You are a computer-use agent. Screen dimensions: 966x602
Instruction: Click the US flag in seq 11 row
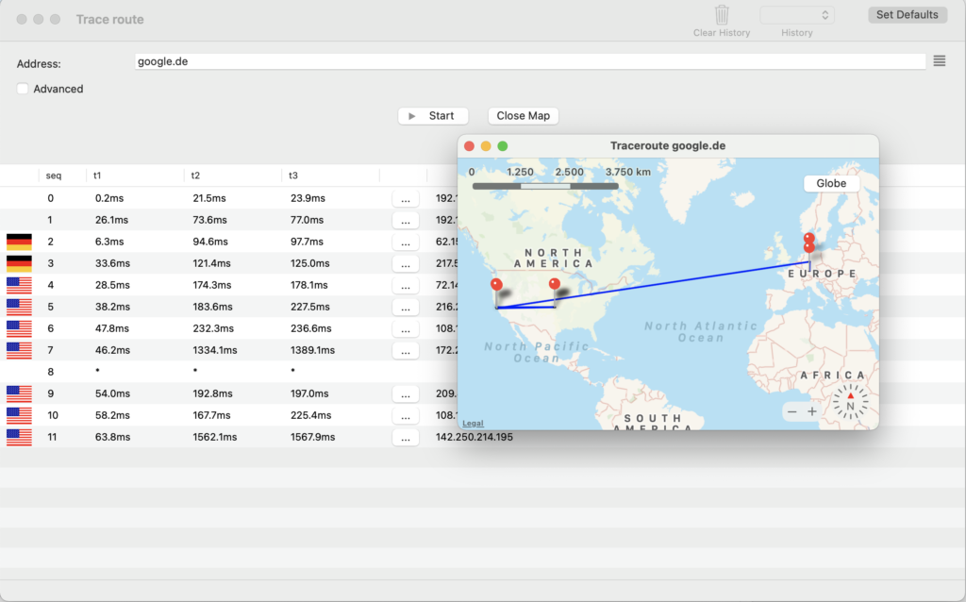coord(19,437)
